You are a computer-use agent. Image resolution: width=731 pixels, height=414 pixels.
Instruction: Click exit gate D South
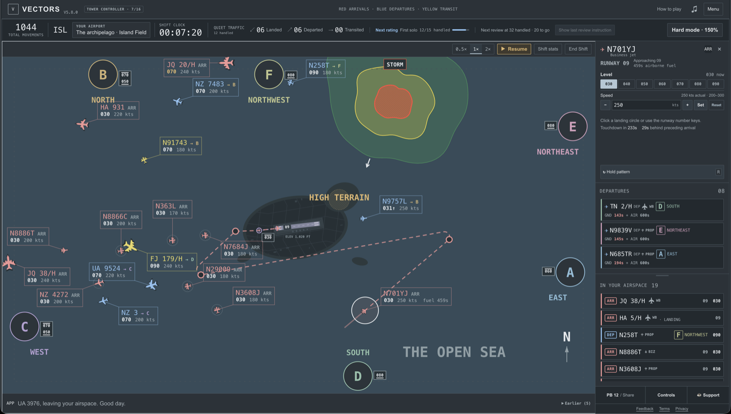click(x=358, y=376)
